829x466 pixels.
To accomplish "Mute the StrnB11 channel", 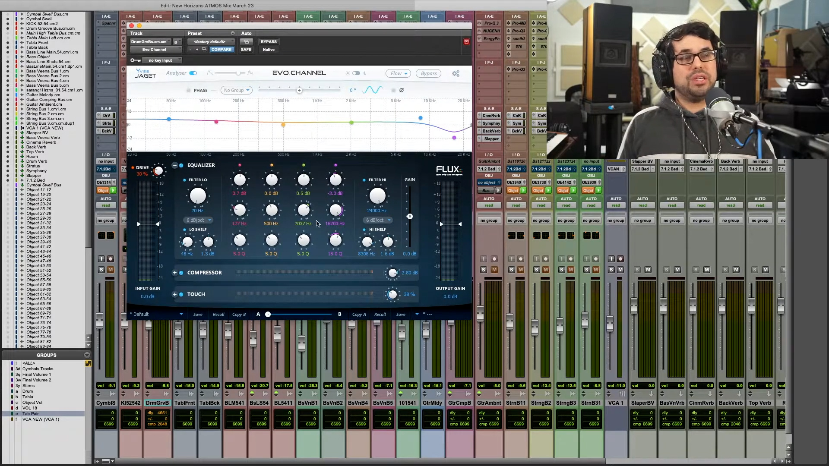I will tap(521, 270).
